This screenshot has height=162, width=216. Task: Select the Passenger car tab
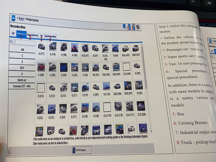pos(21,34)
